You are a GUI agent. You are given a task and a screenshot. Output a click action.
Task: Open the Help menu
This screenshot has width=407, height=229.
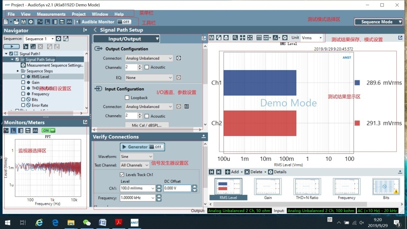[119, 14]
